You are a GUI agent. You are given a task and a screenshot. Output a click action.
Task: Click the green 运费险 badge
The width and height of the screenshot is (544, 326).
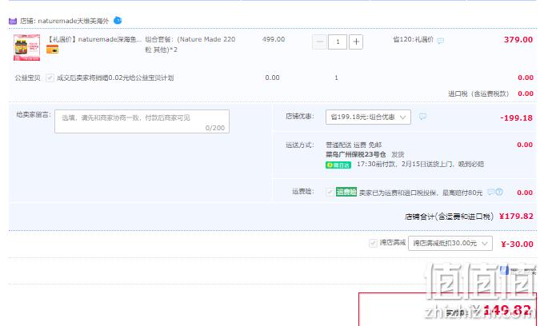click(x=346, y=192)
